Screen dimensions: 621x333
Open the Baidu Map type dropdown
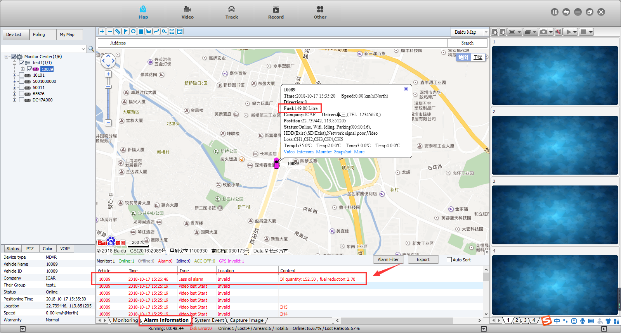pyautogui.click(x=486, y=32)
